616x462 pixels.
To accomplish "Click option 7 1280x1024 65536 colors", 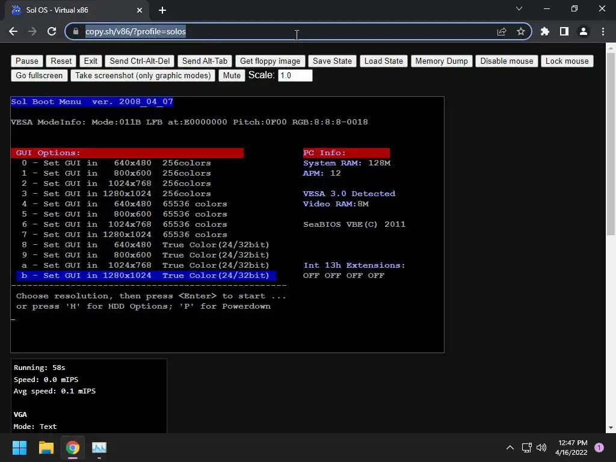I will pyautogui.click(x=124, y=235).
